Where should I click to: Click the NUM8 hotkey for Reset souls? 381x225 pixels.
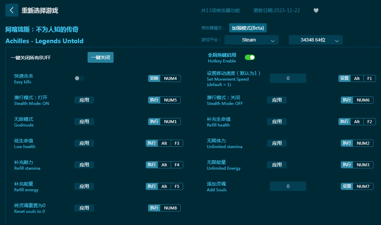pyautogui.click(x=170, y=208)
